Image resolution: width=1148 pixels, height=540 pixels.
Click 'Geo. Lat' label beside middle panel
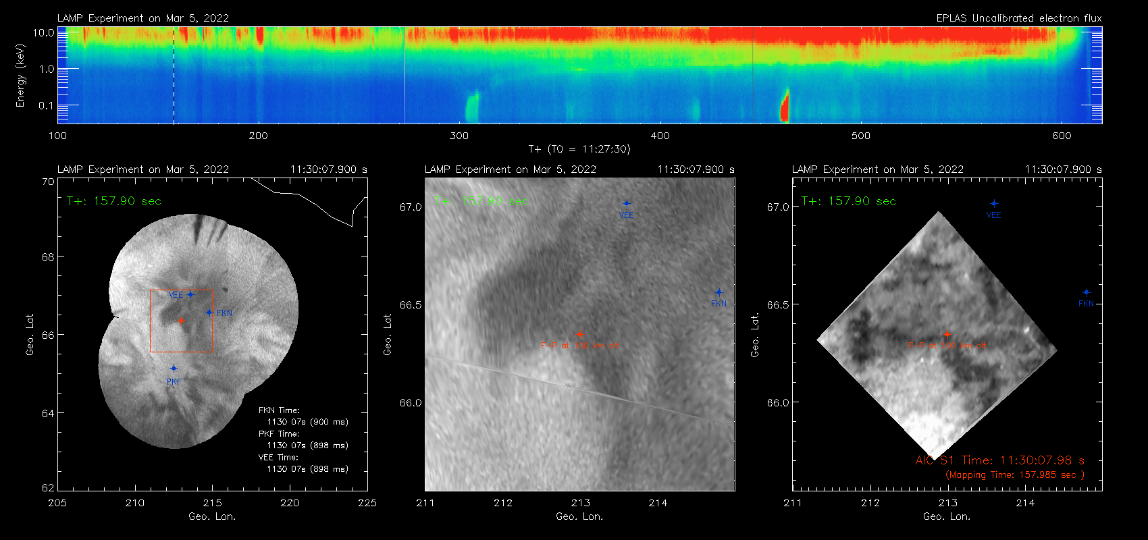pyautogui.click(x=387, y=334)
